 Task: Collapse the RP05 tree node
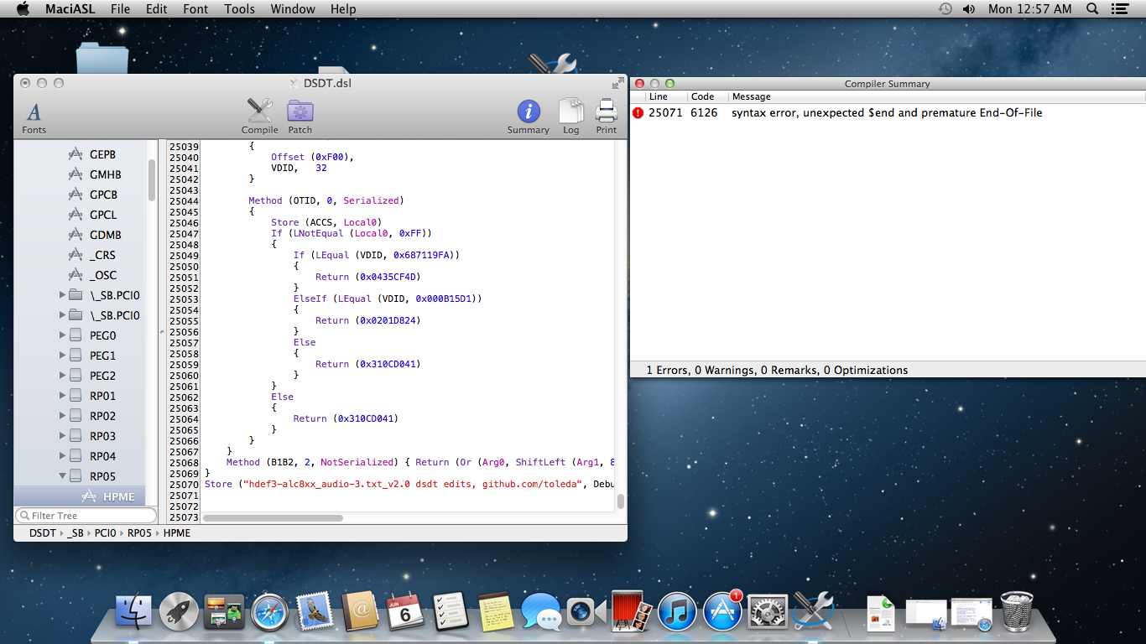63,476
